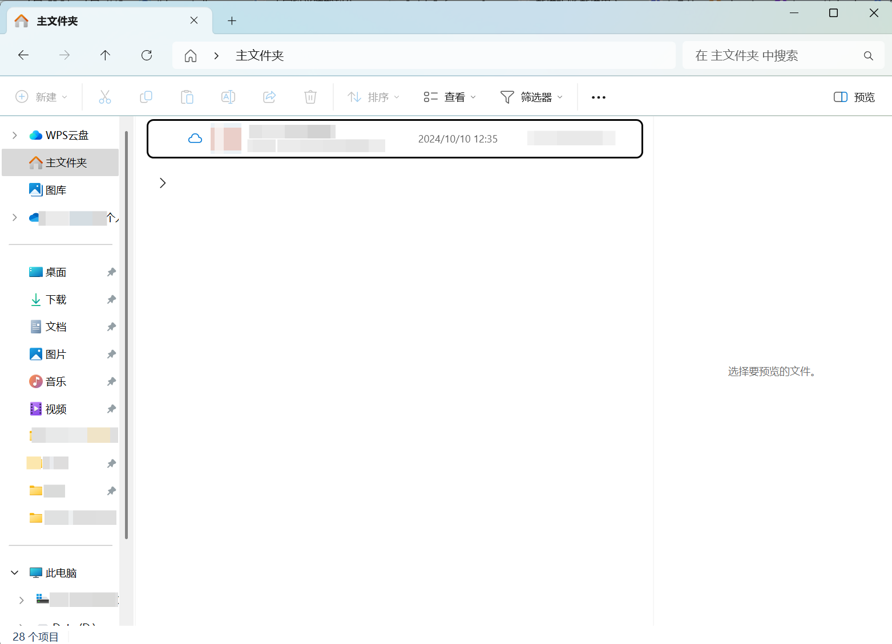Image resolution: width=892 pixels, height=644 pixels.
Task: Click the 筛选器 filter control
Action: click(x=531, y=97)
